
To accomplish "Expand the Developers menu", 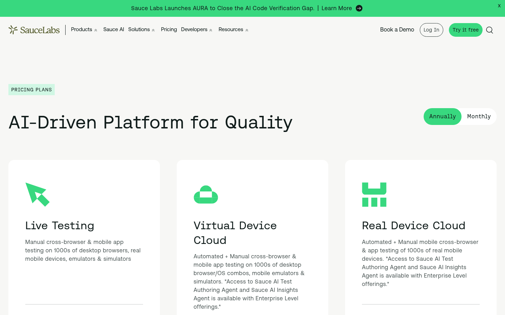I will click(197, 30).
